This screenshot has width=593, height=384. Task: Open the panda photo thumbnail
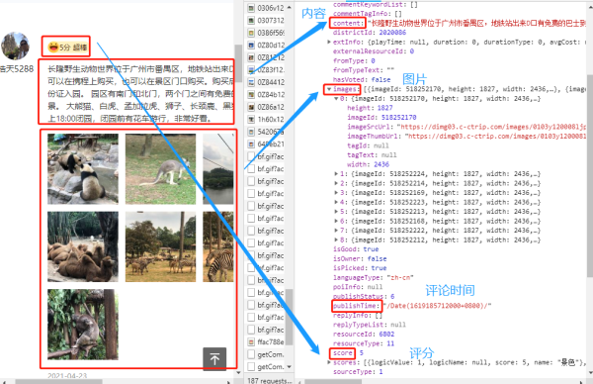[83, 169]
